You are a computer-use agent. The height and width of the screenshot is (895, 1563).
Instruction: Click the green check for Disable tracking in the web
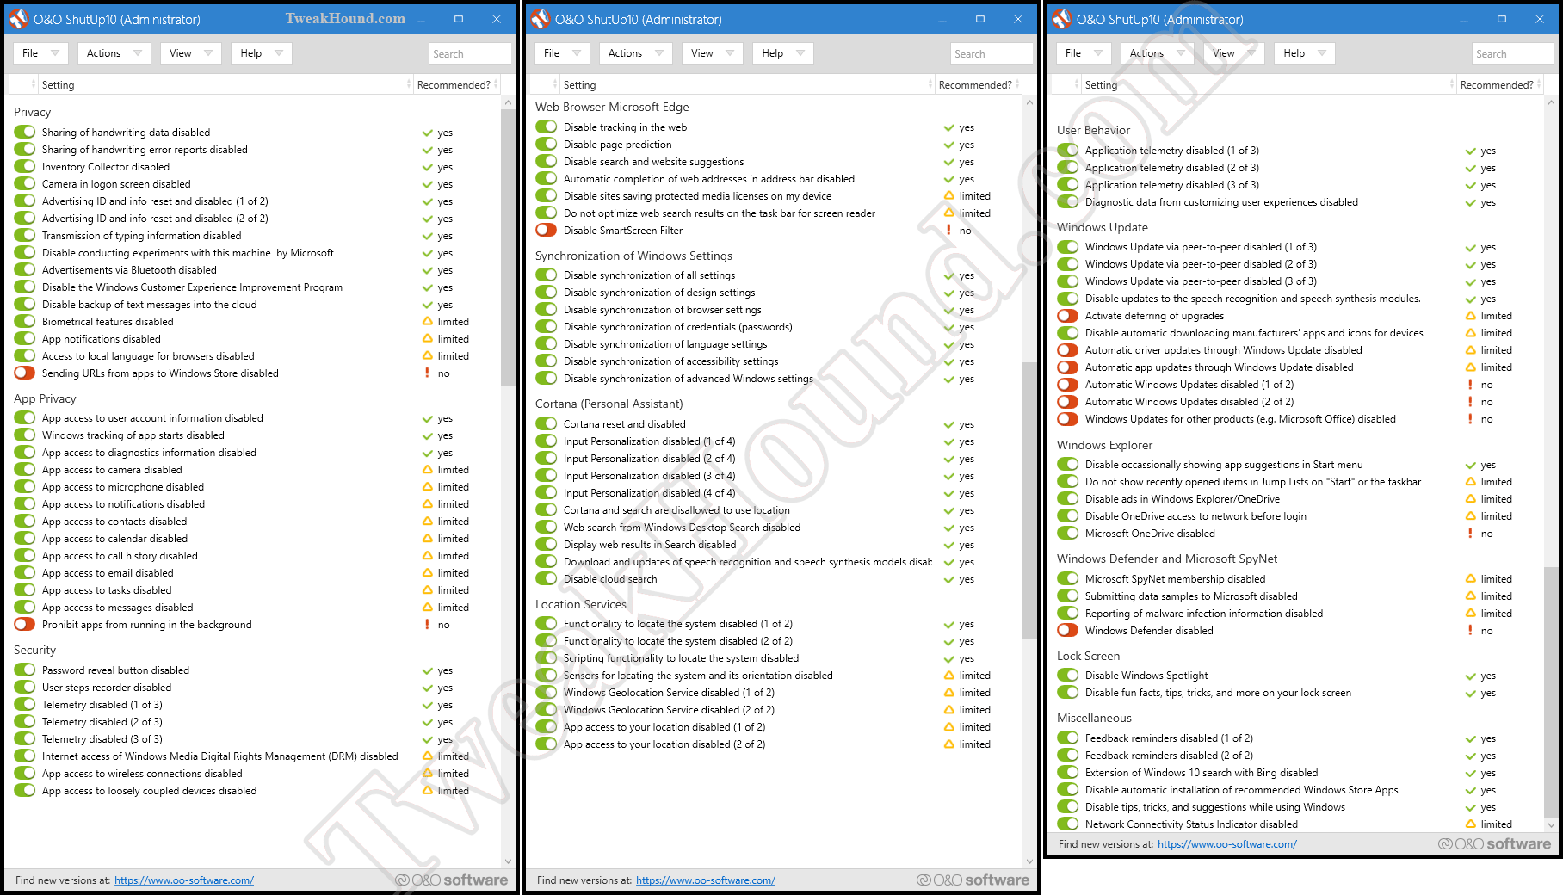pyautogui.click(x=948, y=127)
